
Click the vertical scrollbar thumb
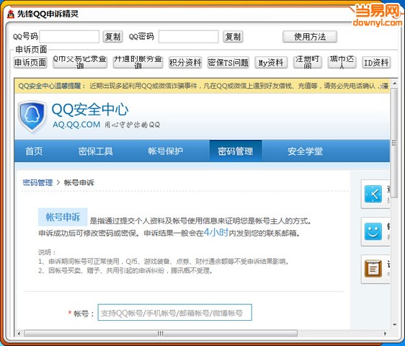coord(394,143)
